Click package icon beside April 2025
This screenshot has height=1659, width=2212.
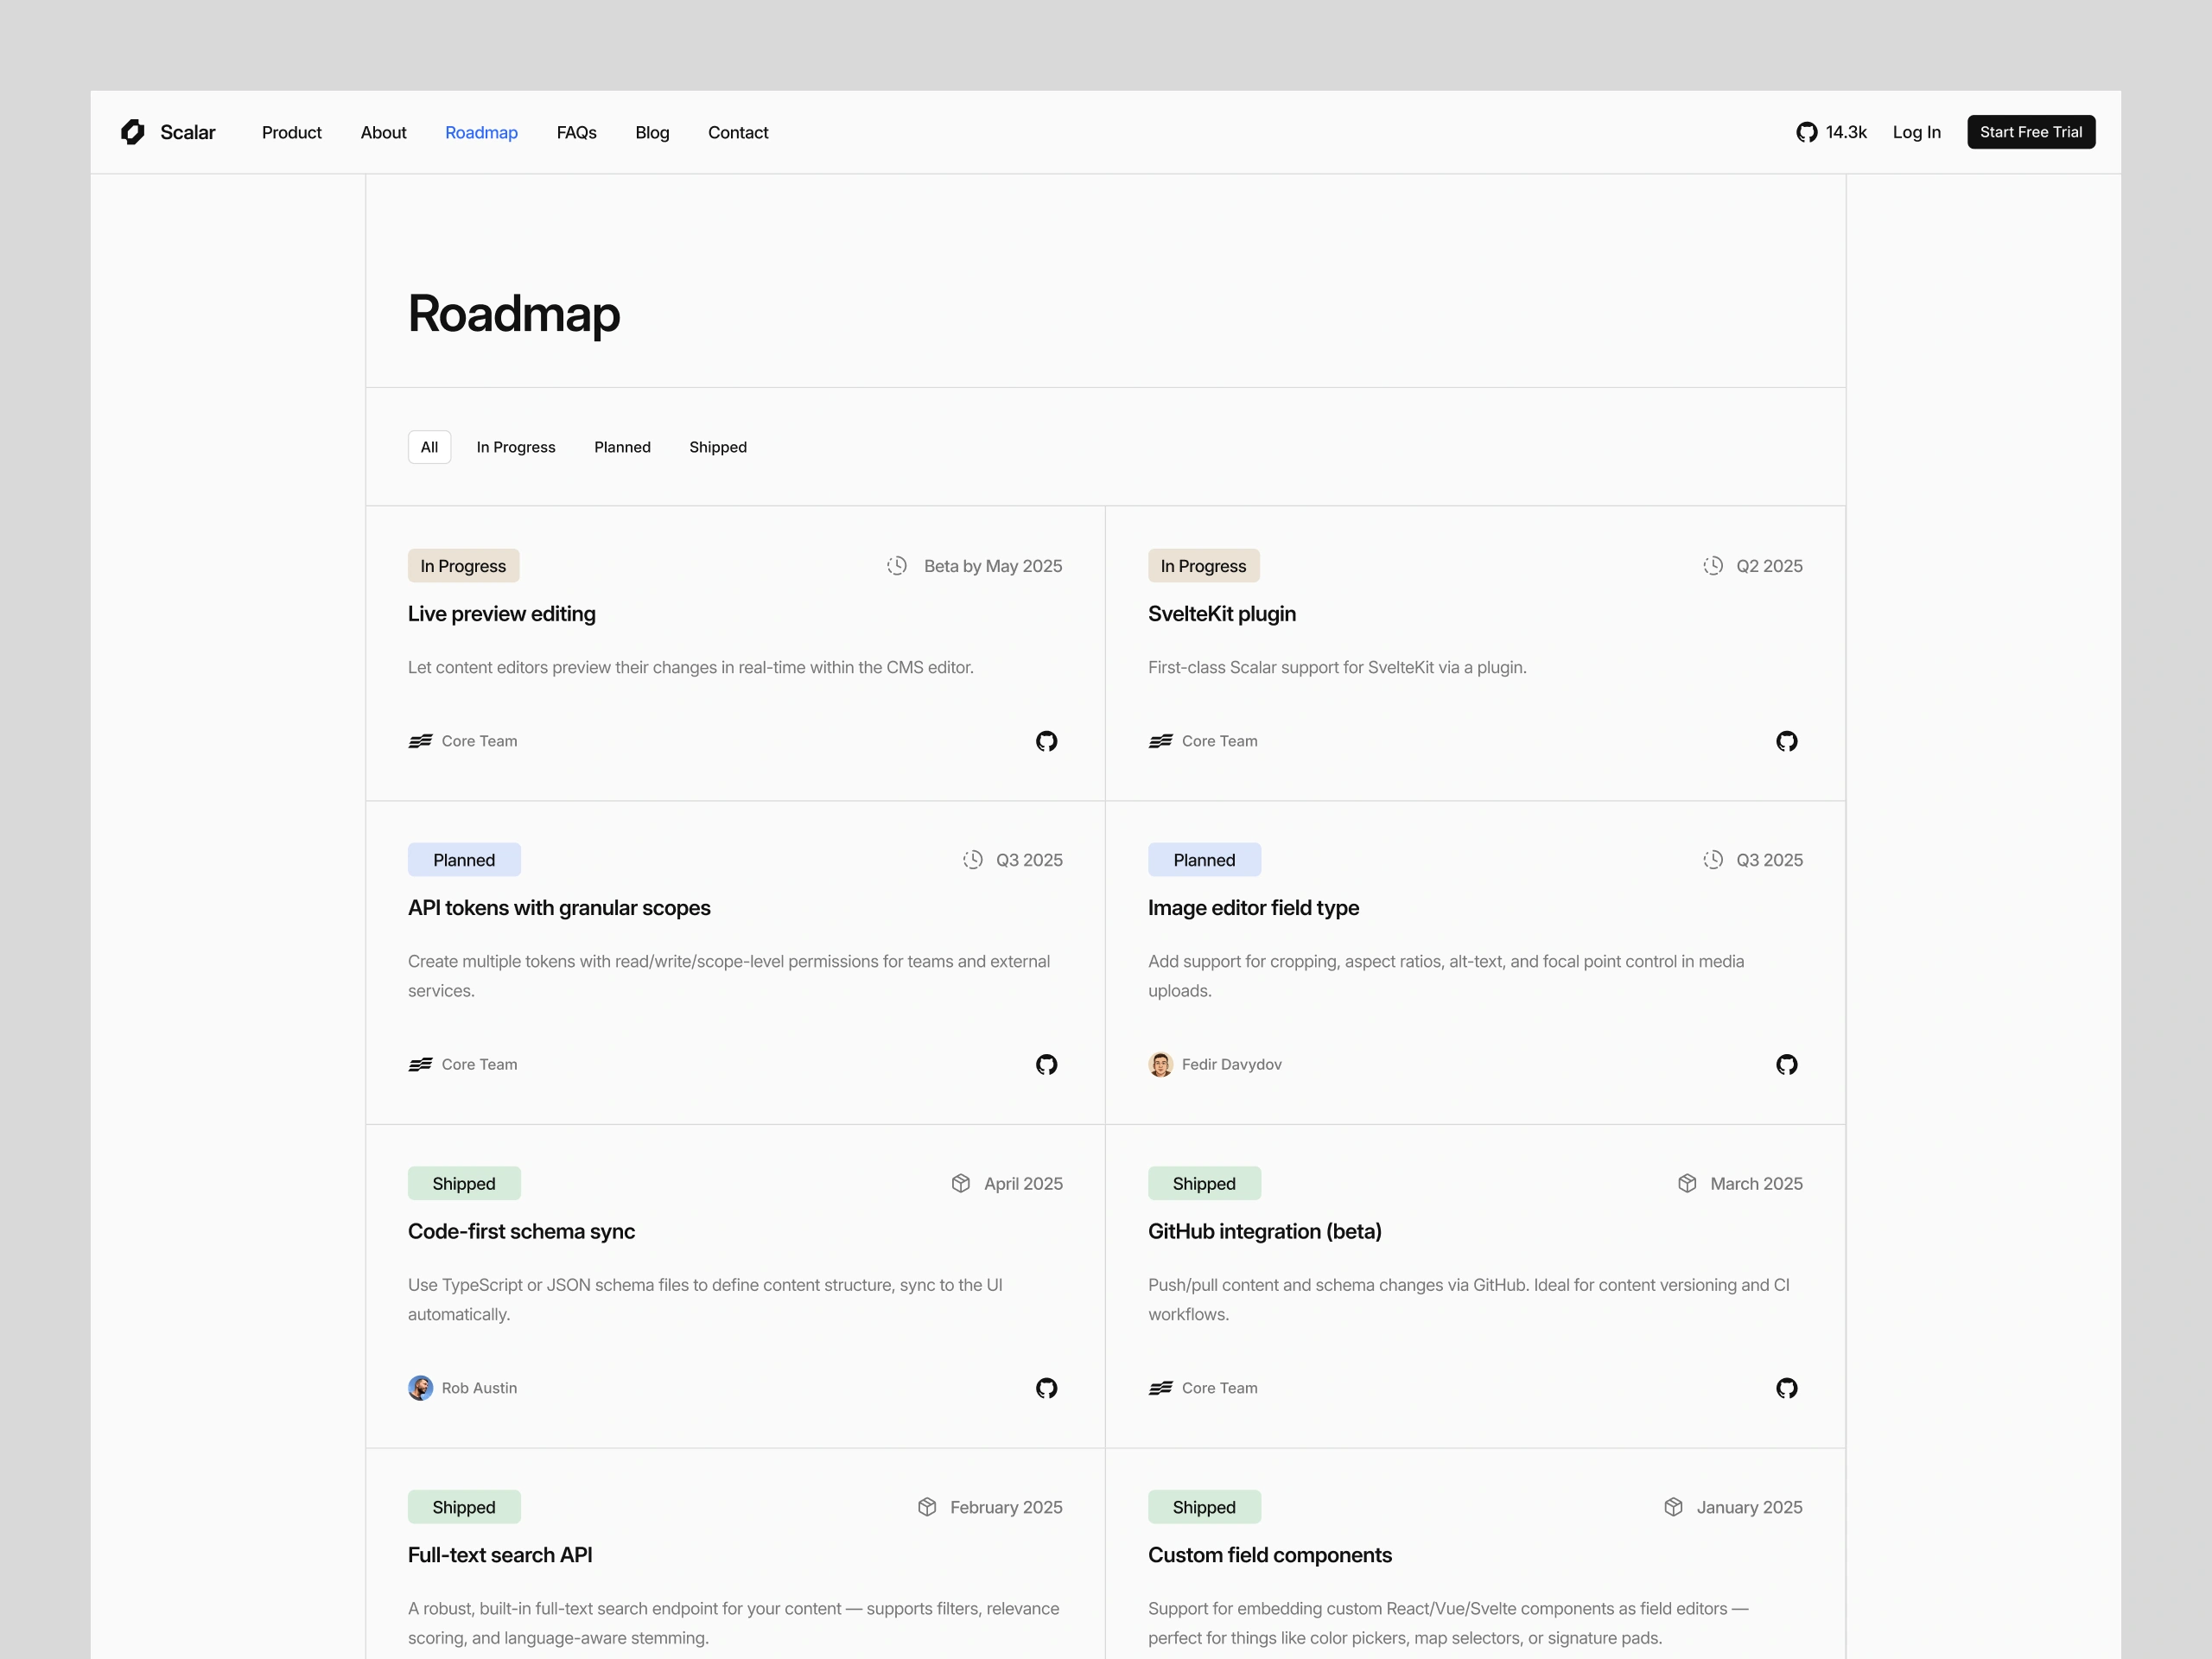(961, 1183)
